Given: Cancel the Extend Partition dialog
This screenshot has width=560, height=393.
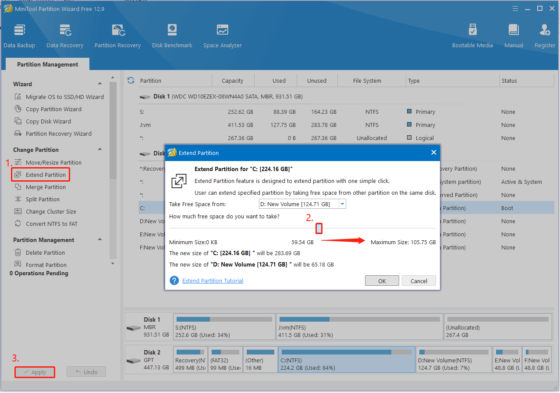Looking at the screenshot, I should pyautogui.click(x=419, y=281).
